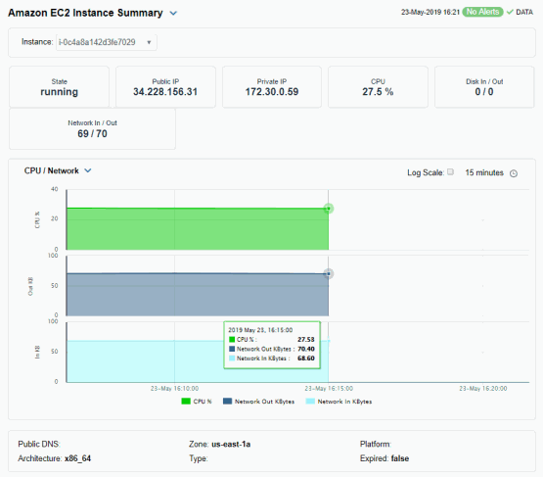This screenshot has height=477, width=543.
Task: Click the Private IP 172.30.0.59 card
Action: pyautogui.click(x=272, y=87)
